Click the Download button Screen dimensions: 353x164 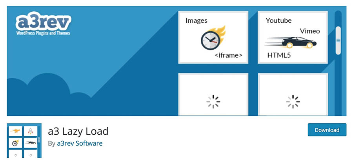[x=327, y=130]
